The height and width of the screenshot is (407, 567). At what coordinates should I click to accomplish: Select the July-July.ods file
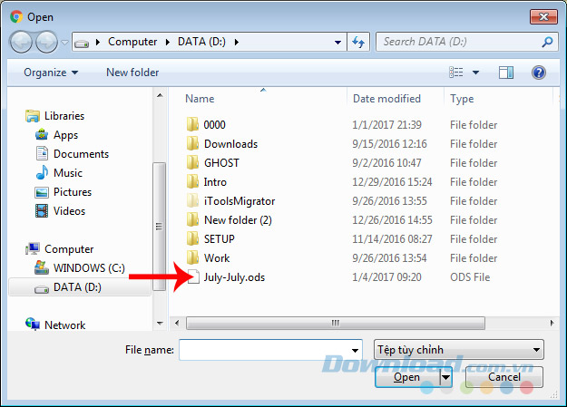pos(234,277)
